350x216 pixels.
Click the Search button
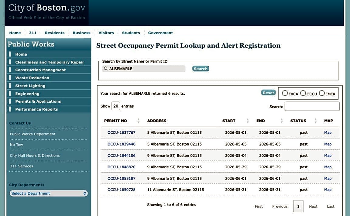pyautogui.click(x=201, y=69)
